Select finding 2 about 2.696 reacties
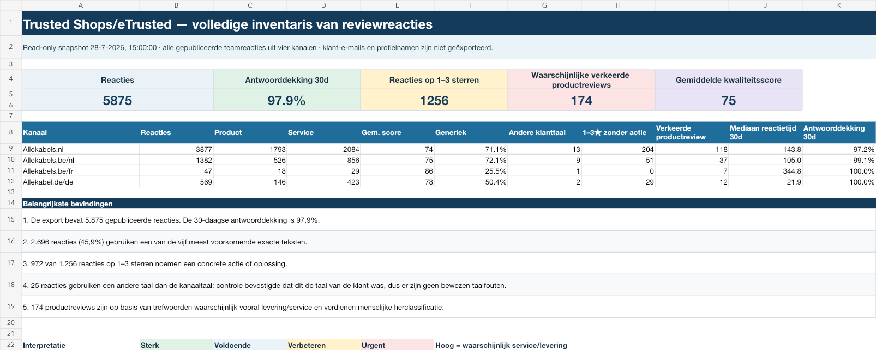The width and height of the screenshot is (876, 350). pyautogui.click(x=449, y=242)
